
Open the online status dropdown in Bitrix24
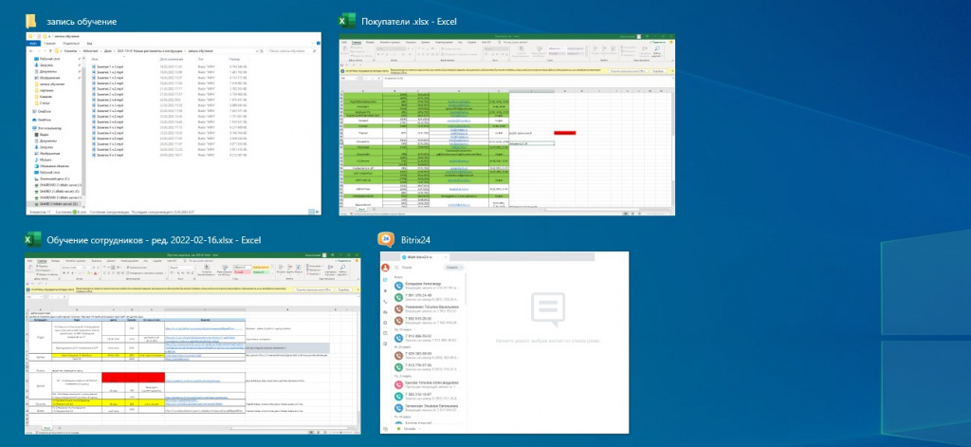click(x=408, y=429)
